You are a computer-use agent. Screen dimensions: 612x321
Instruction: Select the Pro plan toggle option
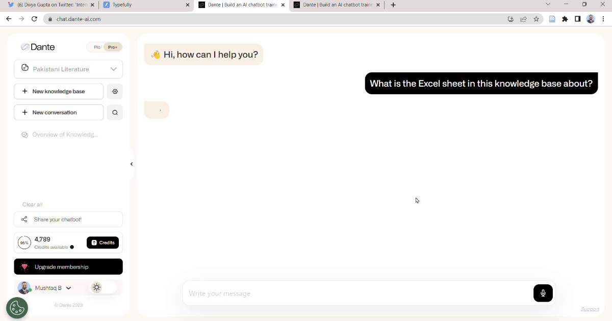coord(97,47)
